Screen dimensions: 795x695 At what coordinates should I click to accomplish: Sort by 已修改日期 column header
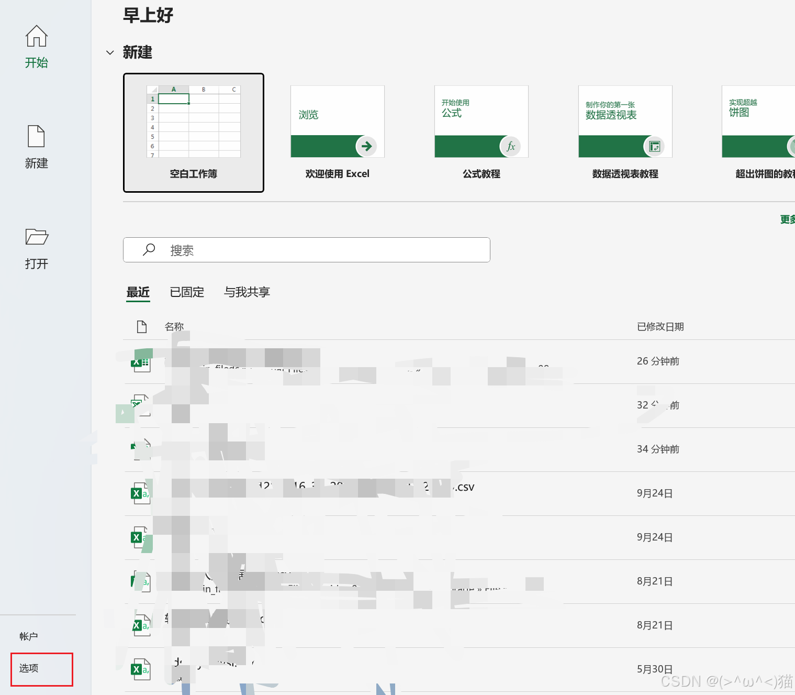point(660,327)
